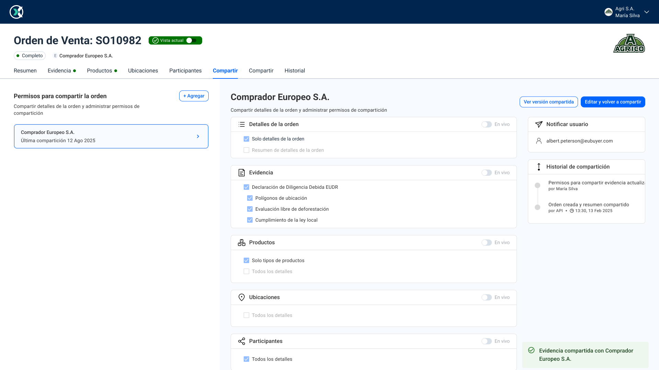659x370 pixels.
Task: Click the green check icon in Vista actual
Action: point(155,40)
